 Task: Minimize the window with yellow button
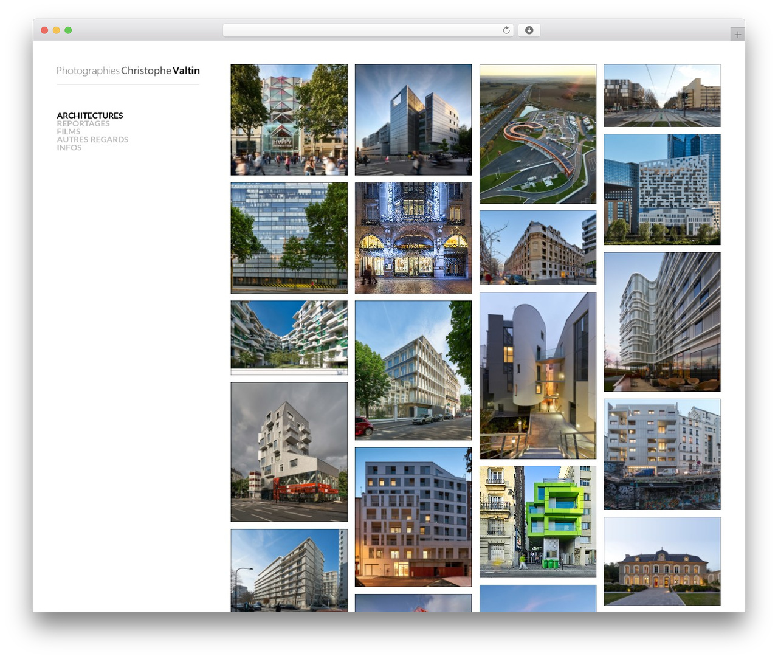pos(56,30)
